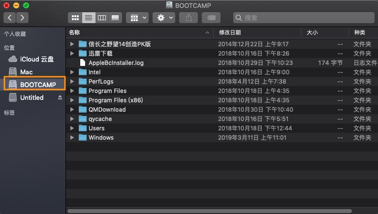
Task: Expand the Intel folder
Action: [x=72, y=72]
